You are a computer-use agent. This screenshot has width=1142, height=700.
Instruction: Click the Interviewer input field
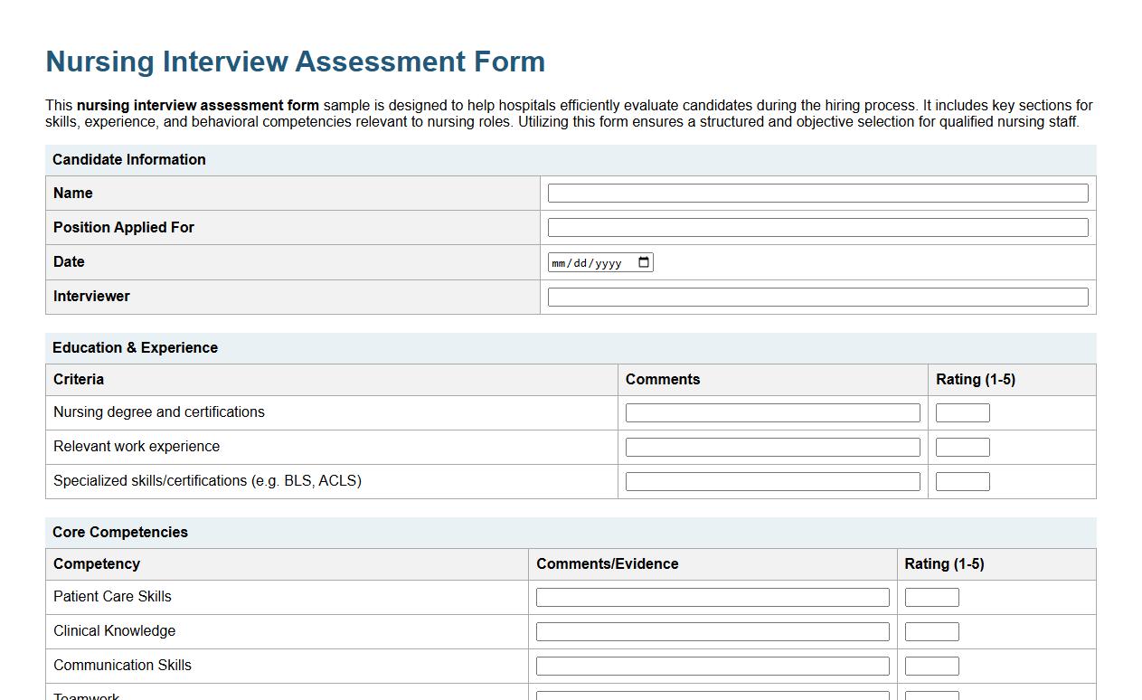coord(816,296)
